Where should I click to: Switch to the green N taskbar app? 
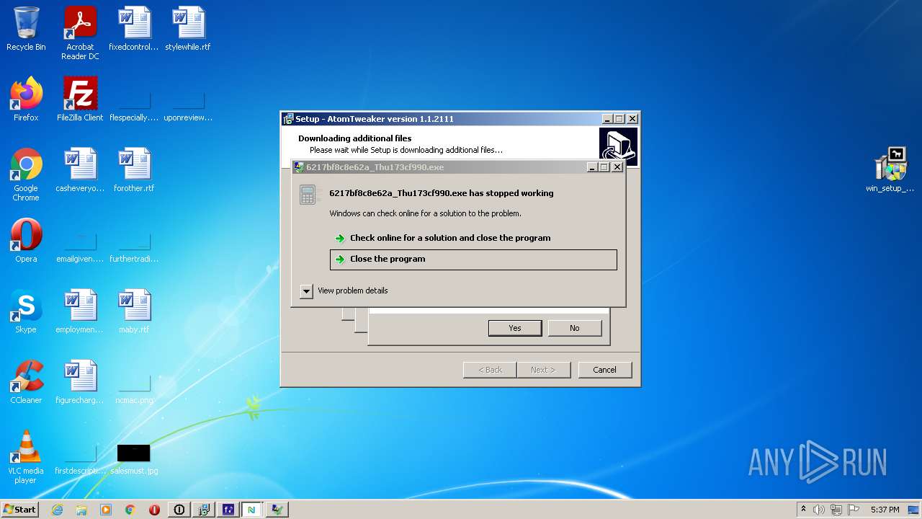[252, 510]
